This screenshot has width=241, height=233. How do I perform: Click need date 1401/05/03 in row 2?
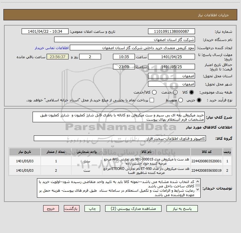(x=25, y=170)
